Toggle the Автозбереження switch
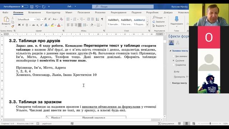The height and width of the screenshot is (129, 229). pos(24,6)
